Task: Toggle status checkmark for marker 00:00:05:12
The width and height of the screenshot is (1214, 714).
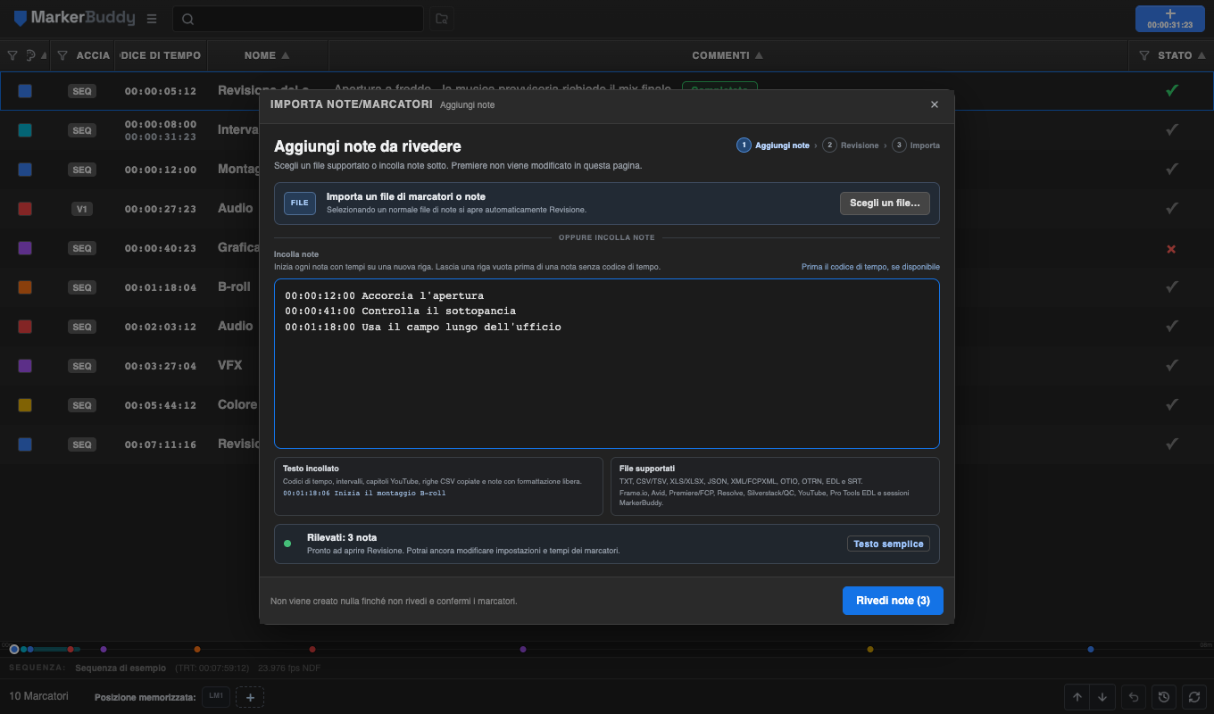Action: point(1172,90)
